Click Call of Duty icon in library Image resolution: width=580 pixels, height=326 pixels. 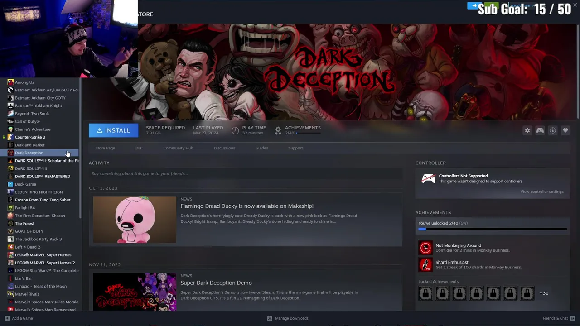10,121
